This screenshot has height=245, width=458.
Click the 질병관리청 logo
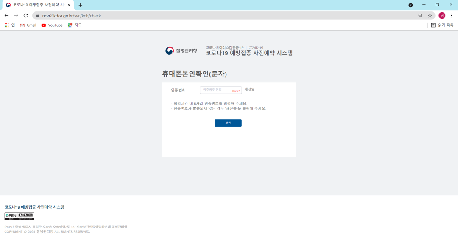click(x=181, y=51)
